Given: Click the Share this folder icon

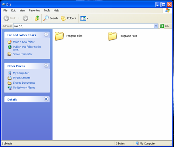Looking at the screenshot, I should pos(10,54).
